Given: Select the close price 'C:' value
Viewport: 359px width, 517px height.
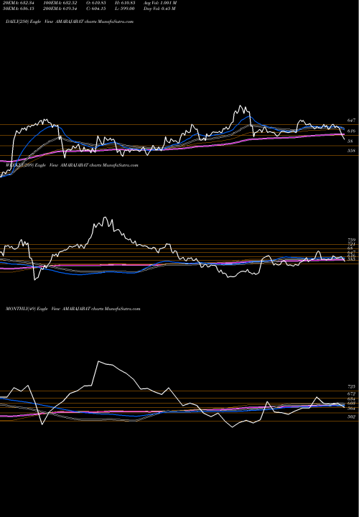Looking at the screenshot, I should [97, 9].
